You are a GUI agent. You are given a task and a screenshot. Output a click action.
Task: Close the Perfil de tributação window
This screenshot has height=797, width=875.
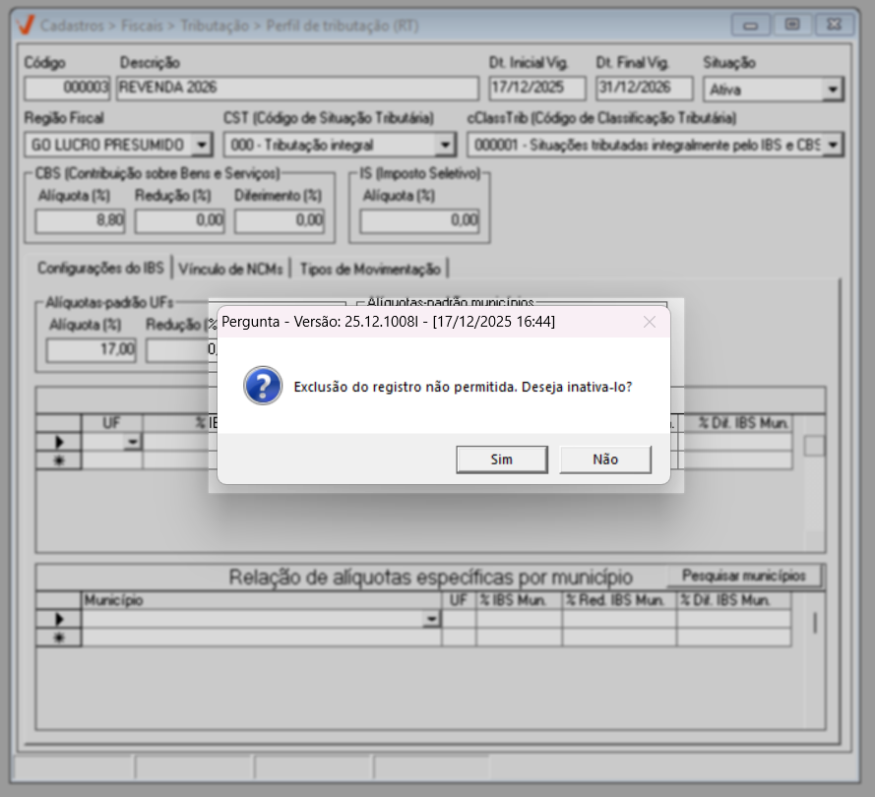point(834,26)
